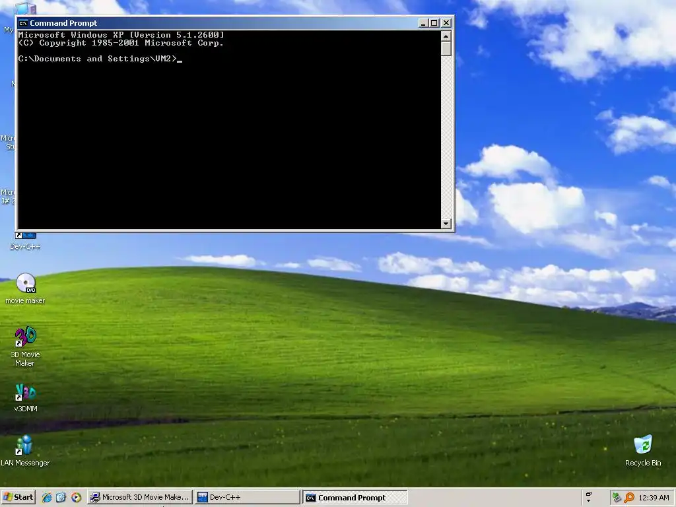Click the network tray icon beside the clock
Image resolution: width=676 pixels, height=507 pixels.
[x=617, y=498]
